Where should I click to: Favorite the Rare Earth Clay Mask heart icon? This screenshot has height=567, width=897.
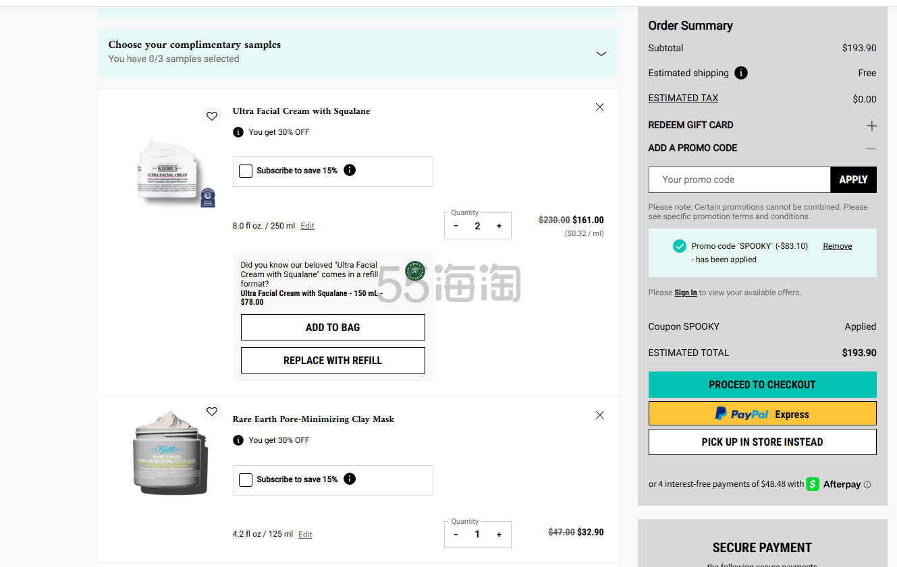212,411
